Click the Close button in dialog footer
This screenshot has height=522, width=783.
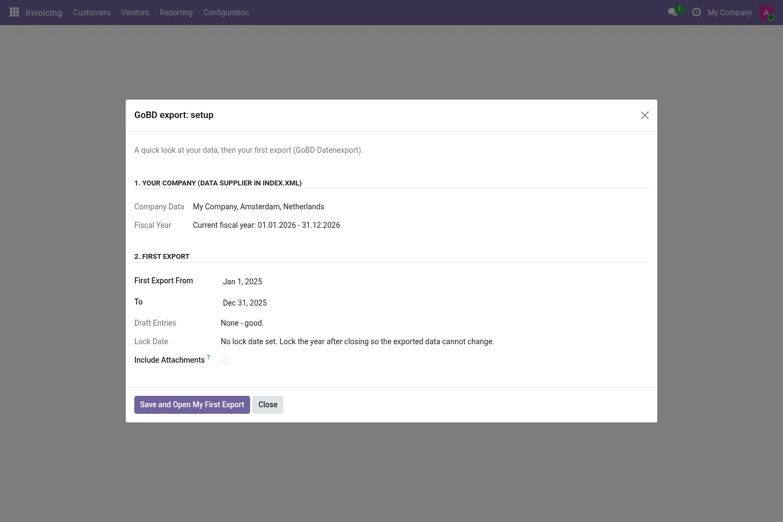(x=268, y=405)
